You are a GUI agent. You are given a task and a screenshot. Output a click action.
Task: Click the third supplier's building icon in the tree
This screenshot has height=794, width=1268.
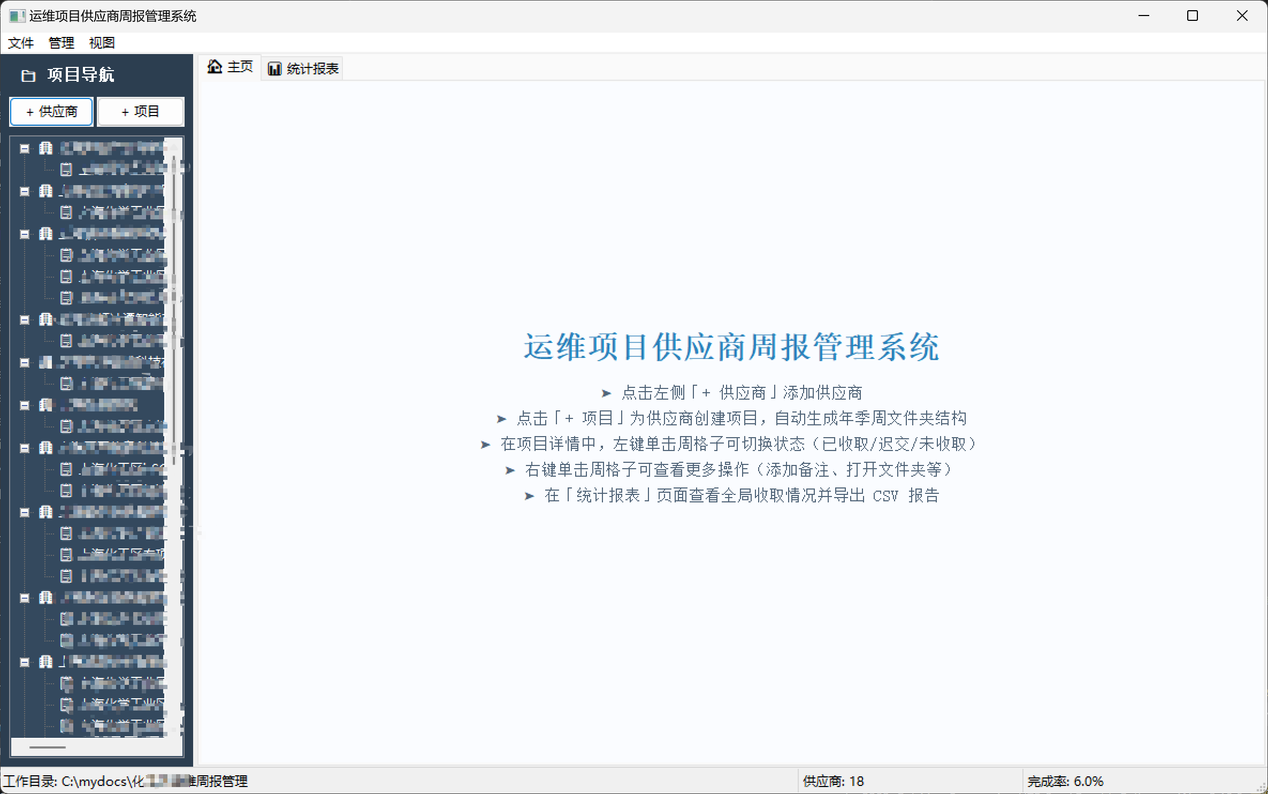point(46,234)
